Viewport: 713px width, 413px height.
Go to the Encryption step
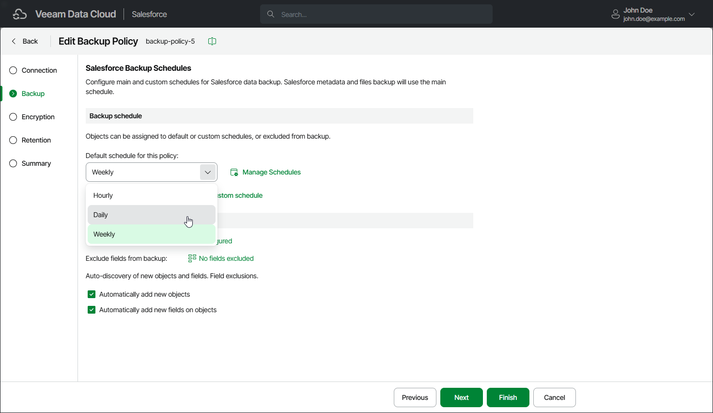38,117
